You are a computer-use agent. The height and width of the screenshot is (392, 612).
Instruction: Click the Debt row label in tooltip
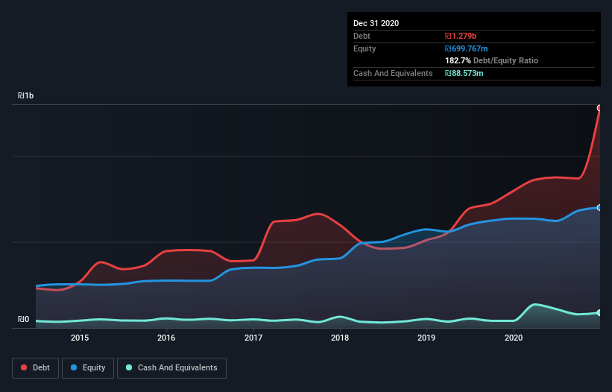[x=362, y=36]
